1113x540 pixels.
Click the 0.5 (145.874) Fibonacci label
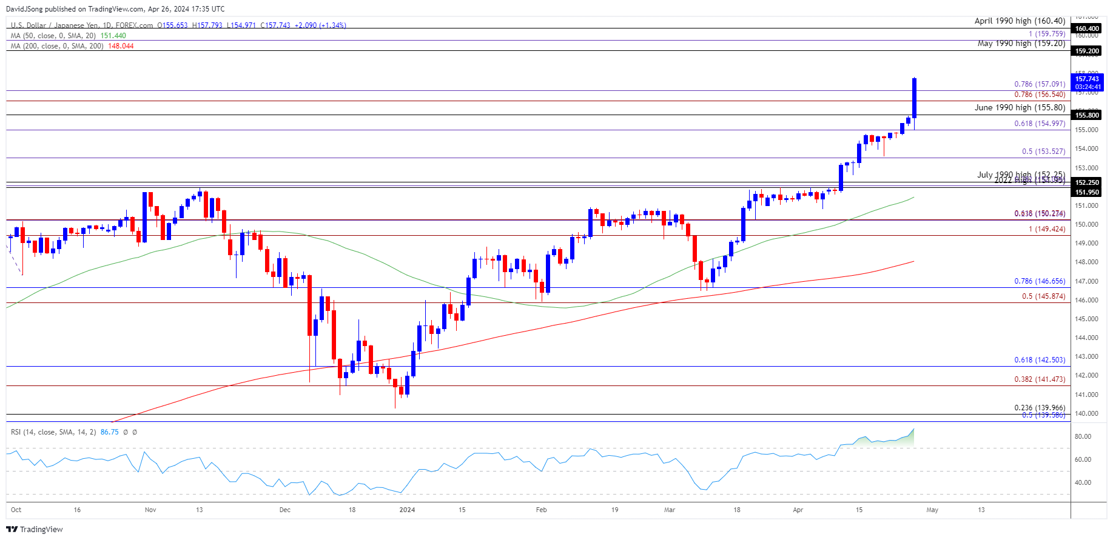point(1043,296)
